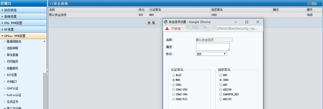
Task: Open Radius认证 in the sidebar
Action: pyautogui.click(x=14, y=95)
